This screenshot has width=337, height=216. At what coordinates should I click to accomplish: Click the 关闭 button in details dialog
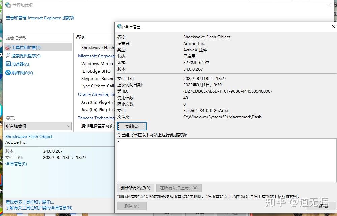[x=321, y=206]
